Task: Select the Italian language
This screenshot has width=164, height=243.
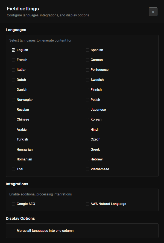Action: tap(13, 69)
